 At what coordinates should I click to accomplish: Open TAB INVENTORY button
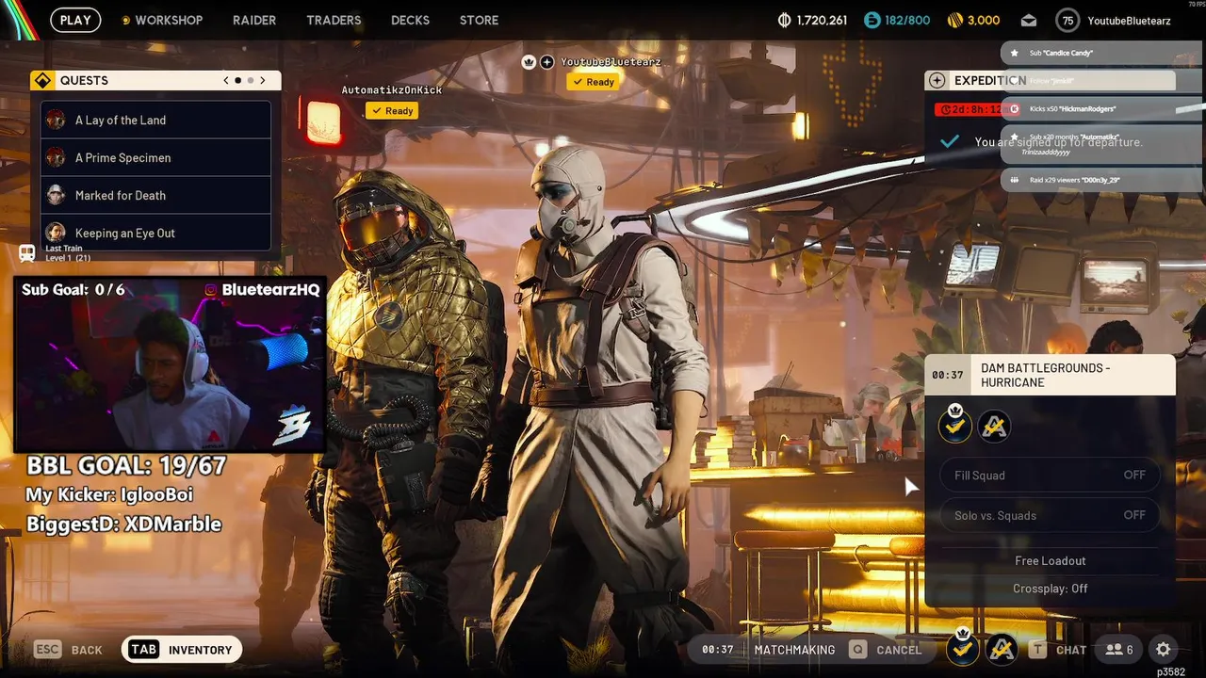[x=182, y=650]
